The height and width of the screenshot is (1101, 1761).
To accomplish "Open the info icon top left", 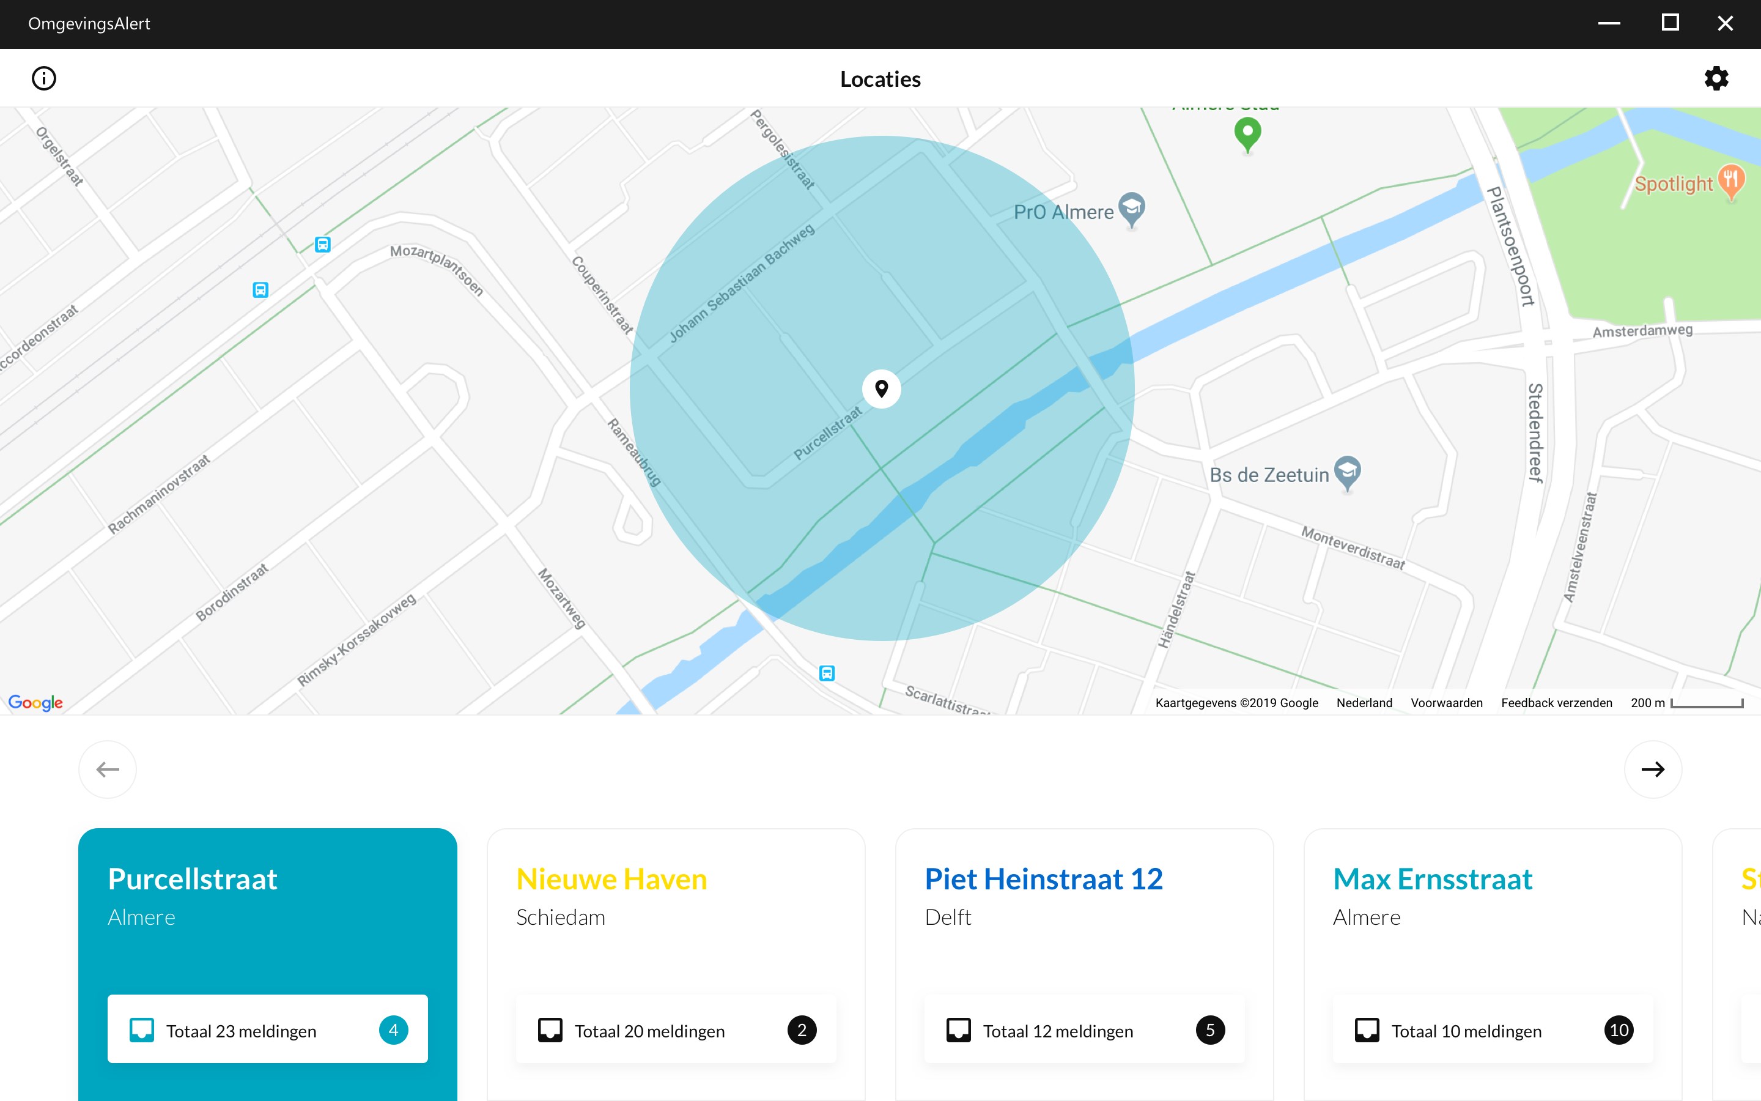I will (43, 79).
